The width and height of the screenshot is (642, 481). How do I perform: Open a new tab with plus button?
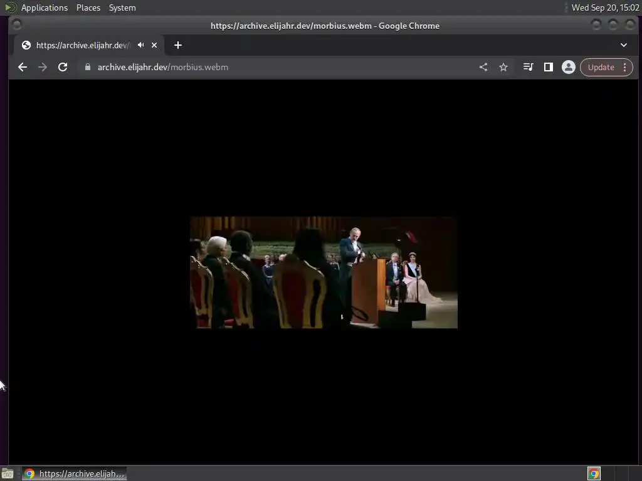pos(177,45)
